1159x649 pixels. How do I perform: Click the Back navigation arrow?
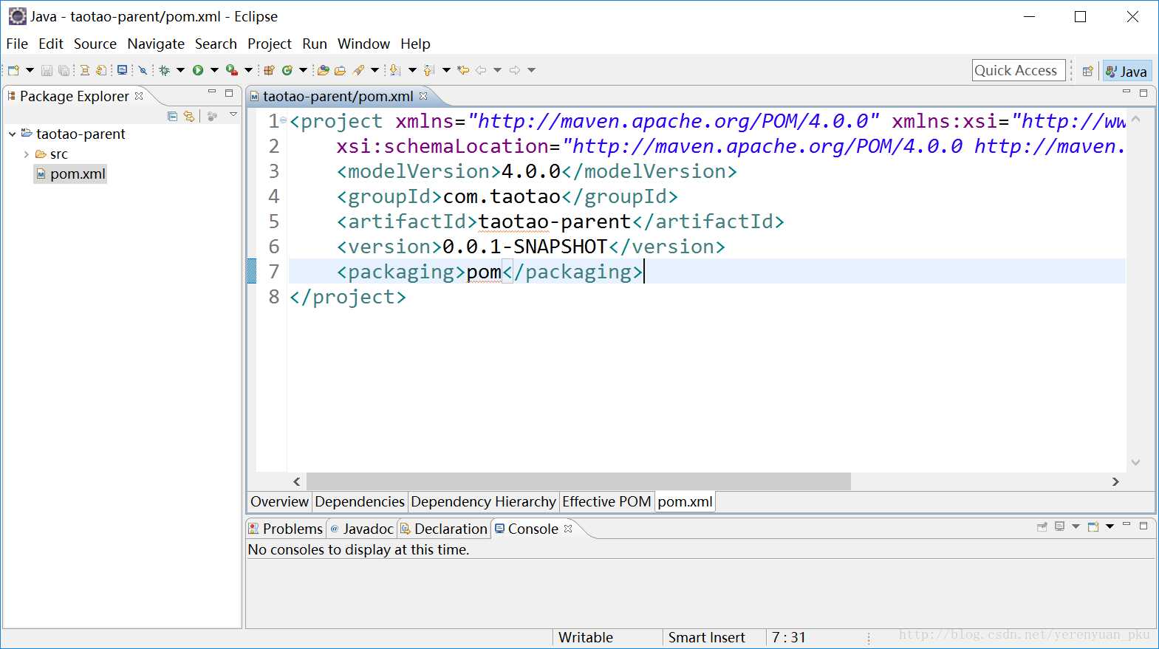click(481, 70)
